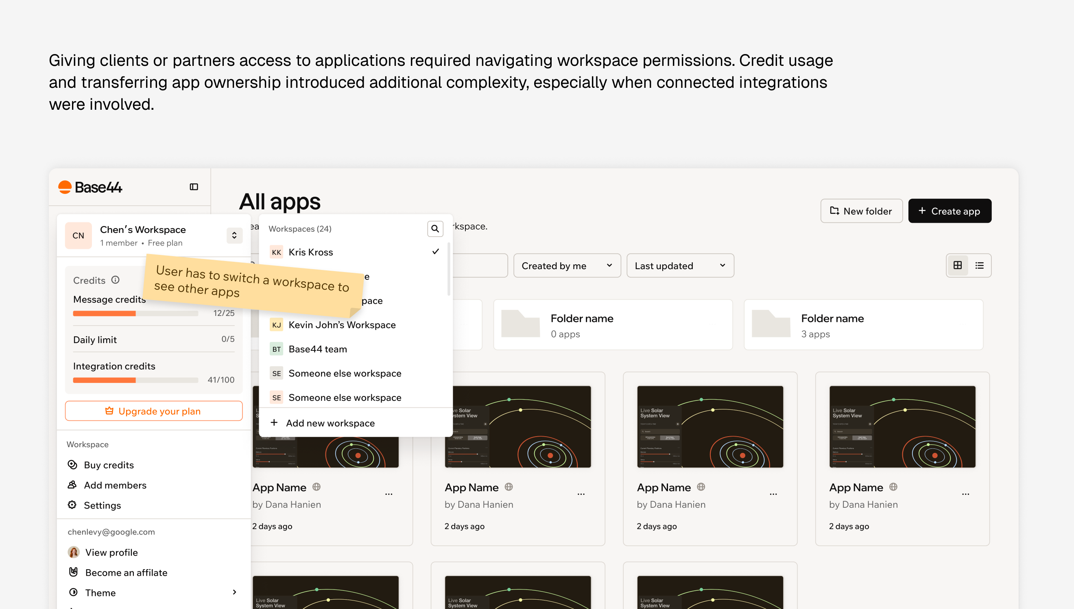Switch to grid view

957,265
